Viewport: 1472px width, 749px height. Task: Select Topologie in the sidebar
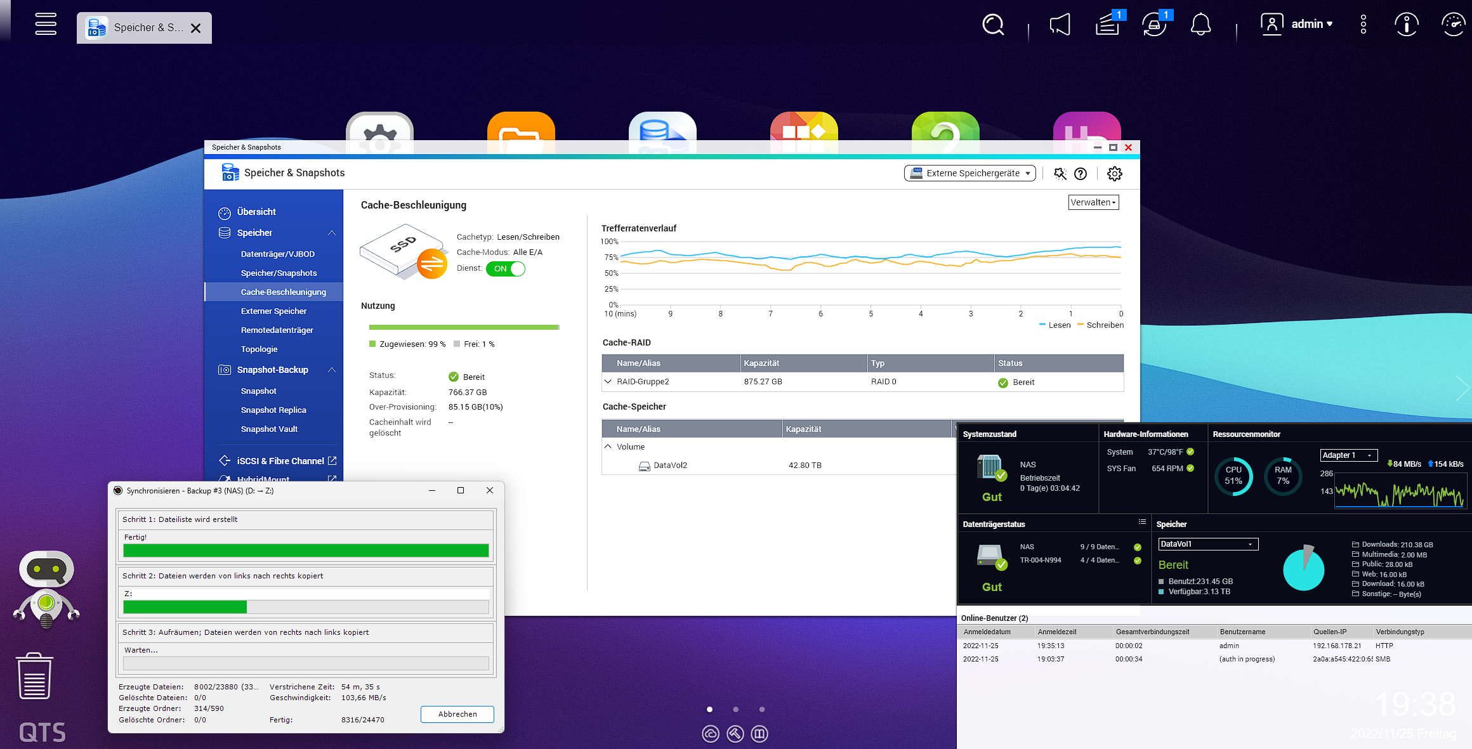pyautogui.click(x=259, y=349)
